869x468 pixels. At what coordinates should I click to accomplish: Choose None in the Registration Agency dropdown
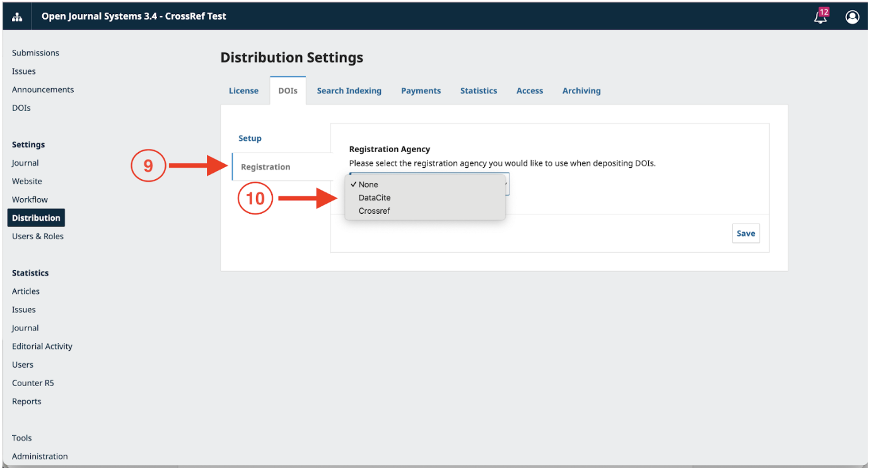tap(368, 184)
